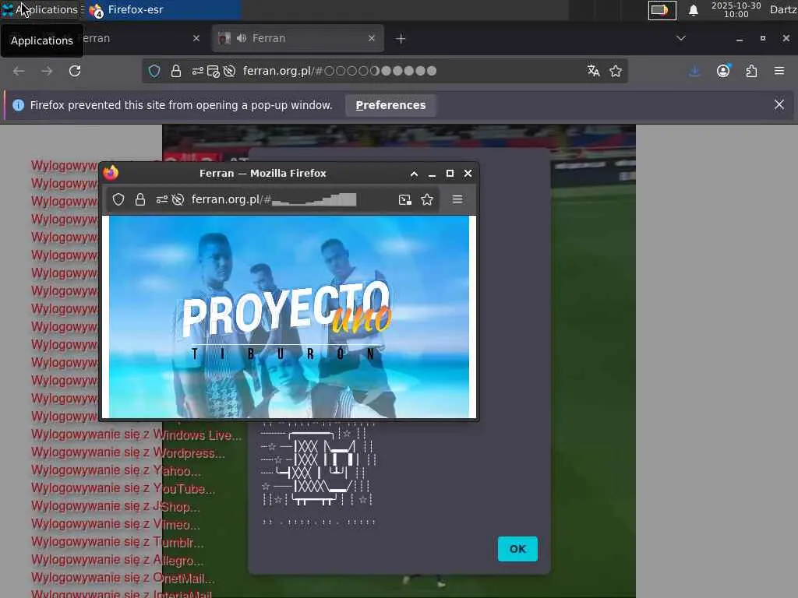Image resolution: width=798 pixels, height=598 pixels.
Task: Go forward with the forward arrow
Action: (47, 71)
